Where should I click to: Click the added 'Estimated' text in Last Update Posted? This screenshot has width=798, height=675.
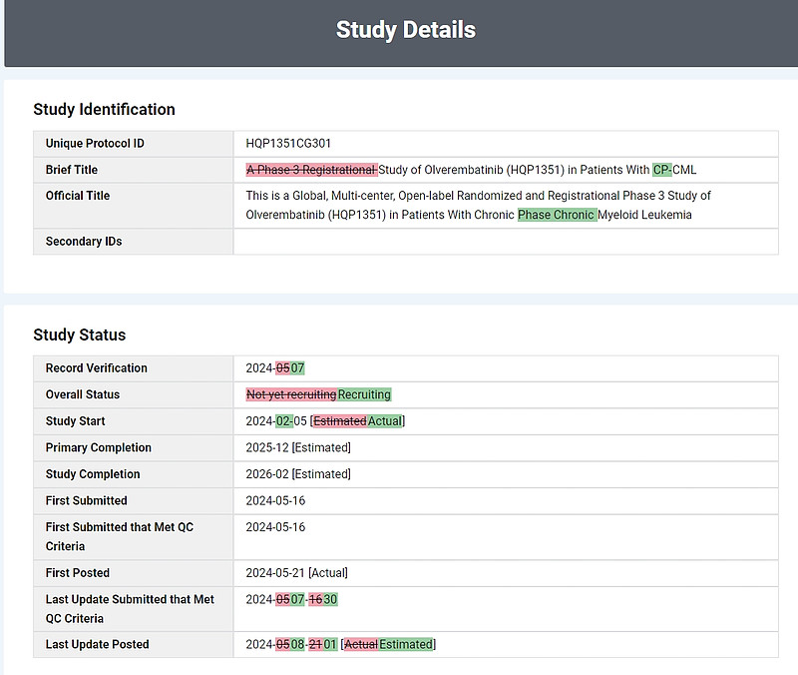406,644
